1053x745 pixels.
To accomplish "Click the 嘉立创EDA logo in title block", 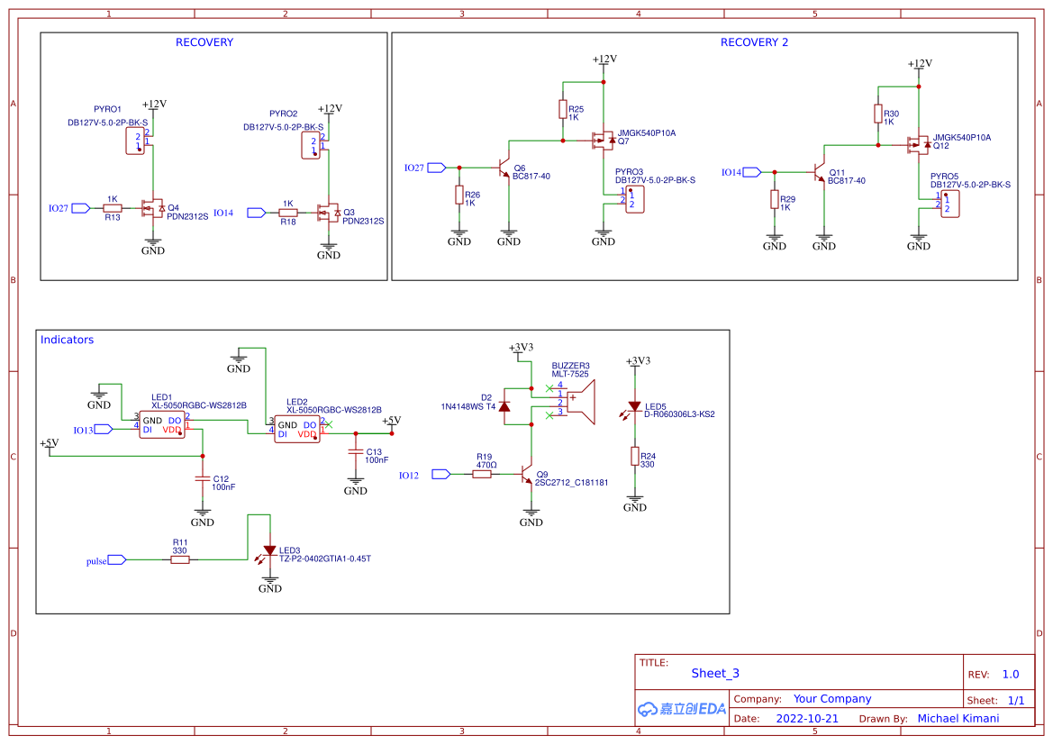I will [681, 708].
